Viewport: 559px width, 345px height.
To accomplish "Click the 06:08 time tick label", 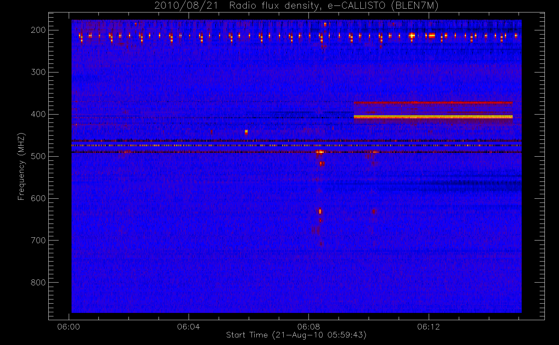I will tap(309, 327).
